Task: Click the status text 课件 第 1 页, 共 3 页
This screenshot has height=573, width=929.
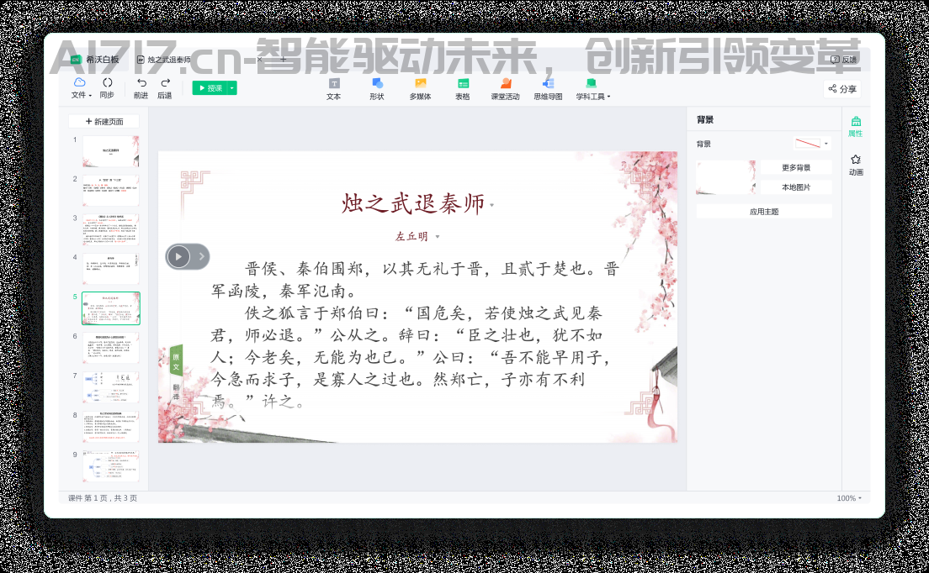Action: pyautogui.click(x=103, y=498)
